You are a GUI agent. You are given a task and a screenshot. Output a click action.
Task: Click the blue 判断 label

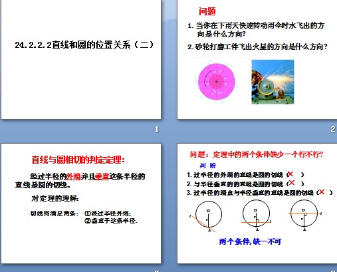click(207, 166)
